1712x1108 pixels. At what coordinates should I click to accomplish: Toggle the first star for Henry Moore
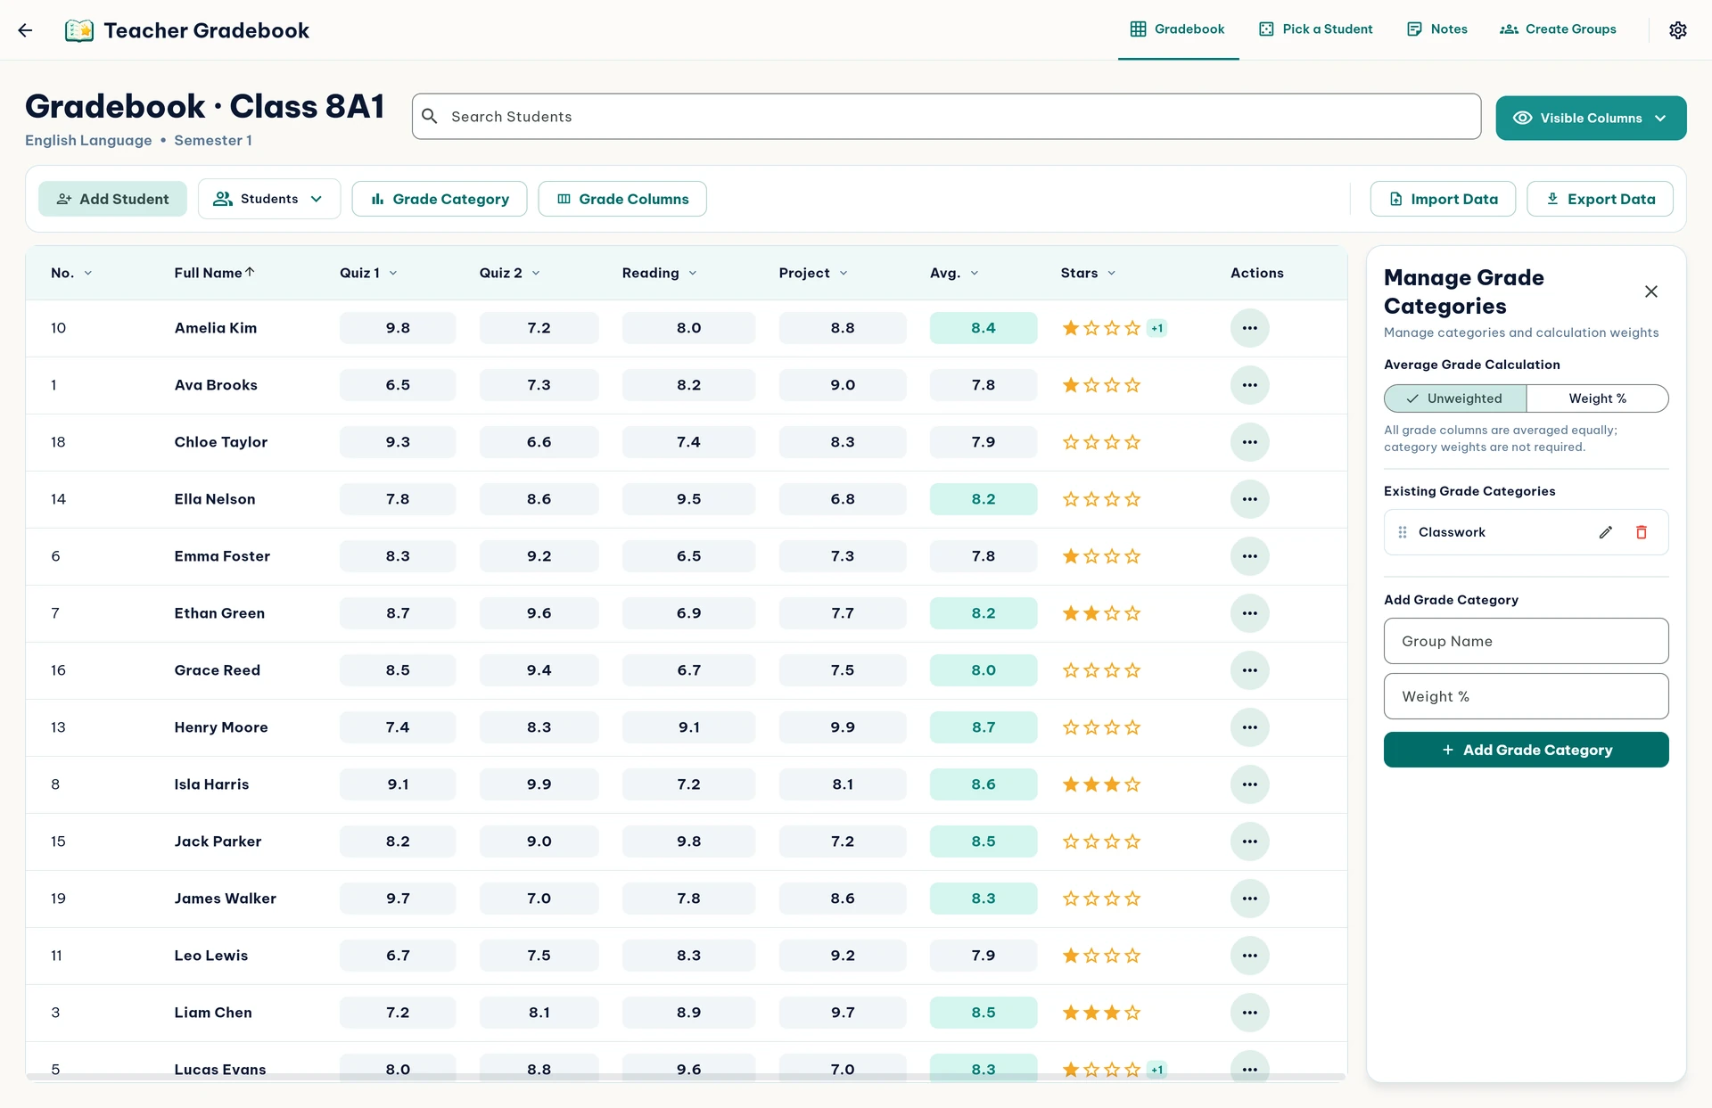point(1071,727)
